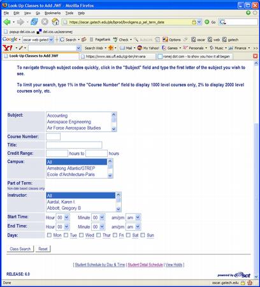Open Start Time Minute dropdown

(98, 217)
